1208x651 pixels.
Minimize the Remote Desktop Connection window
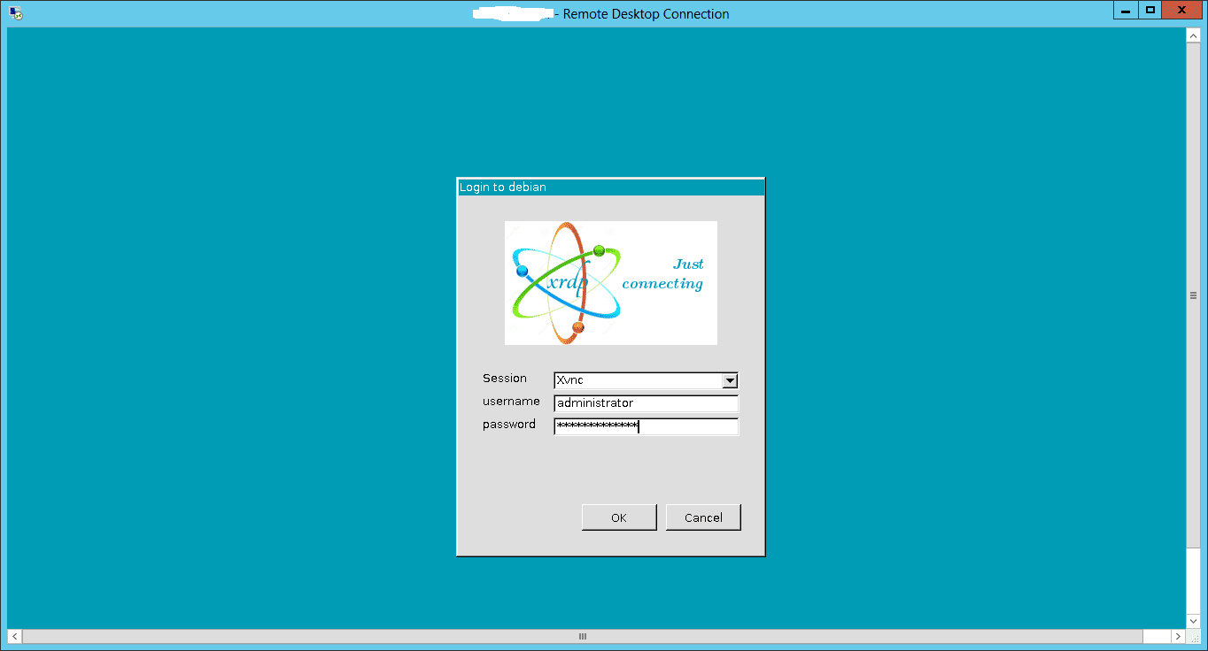pyautogui.click(x=1124, y=10)
